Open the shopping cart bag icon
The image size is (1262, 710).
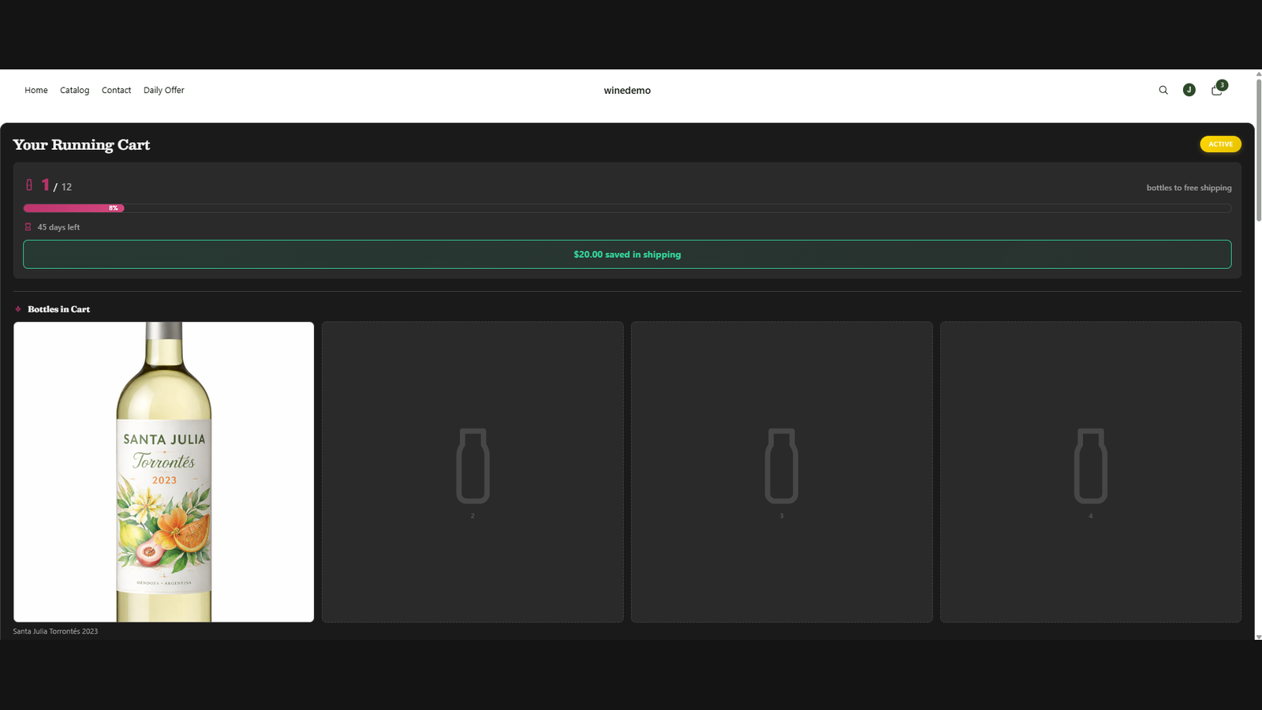pyautogui.click(x=1217, y=90)
